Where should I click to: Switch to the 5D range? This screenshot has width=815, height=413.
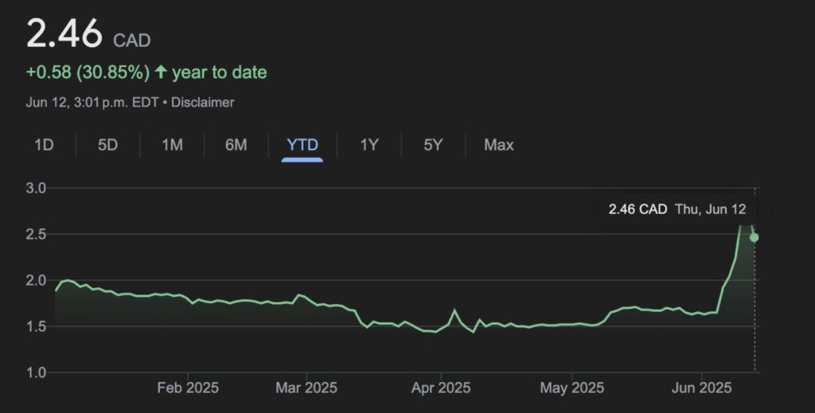point(108,144)
